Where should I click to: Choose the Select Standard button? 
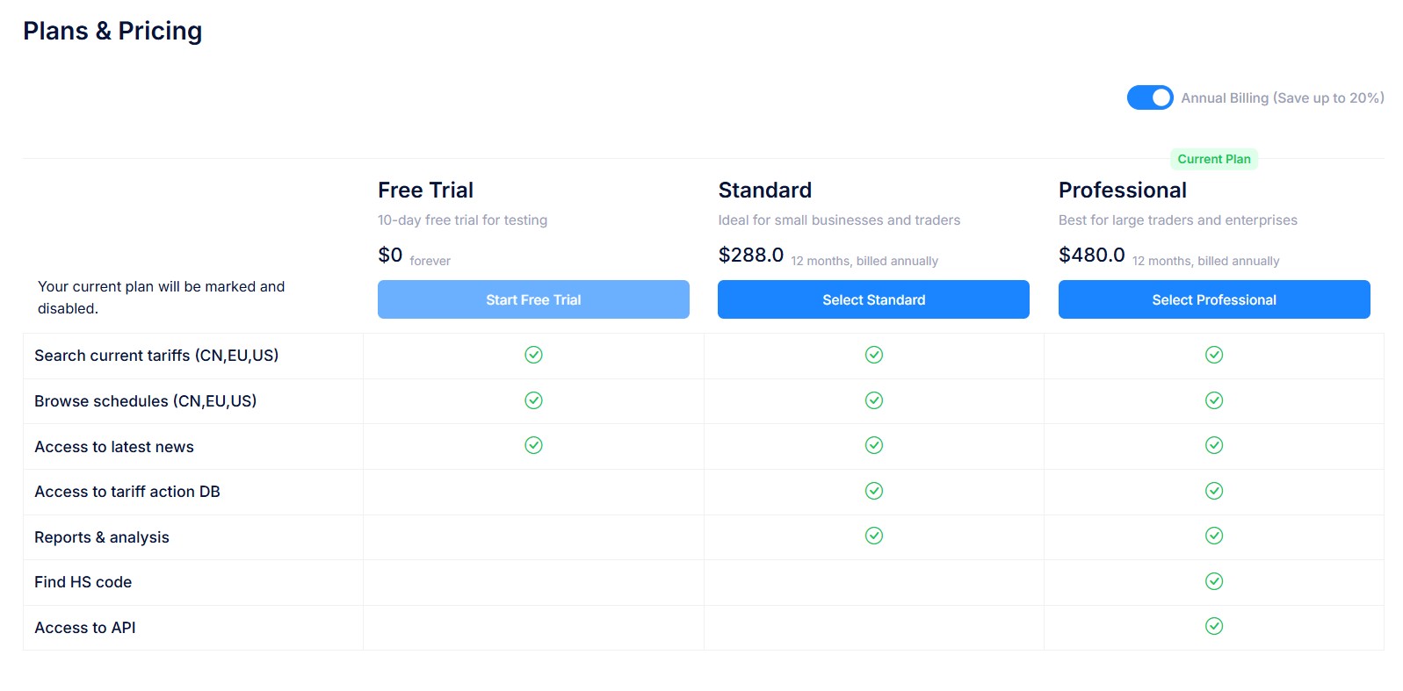click(873, 299)
